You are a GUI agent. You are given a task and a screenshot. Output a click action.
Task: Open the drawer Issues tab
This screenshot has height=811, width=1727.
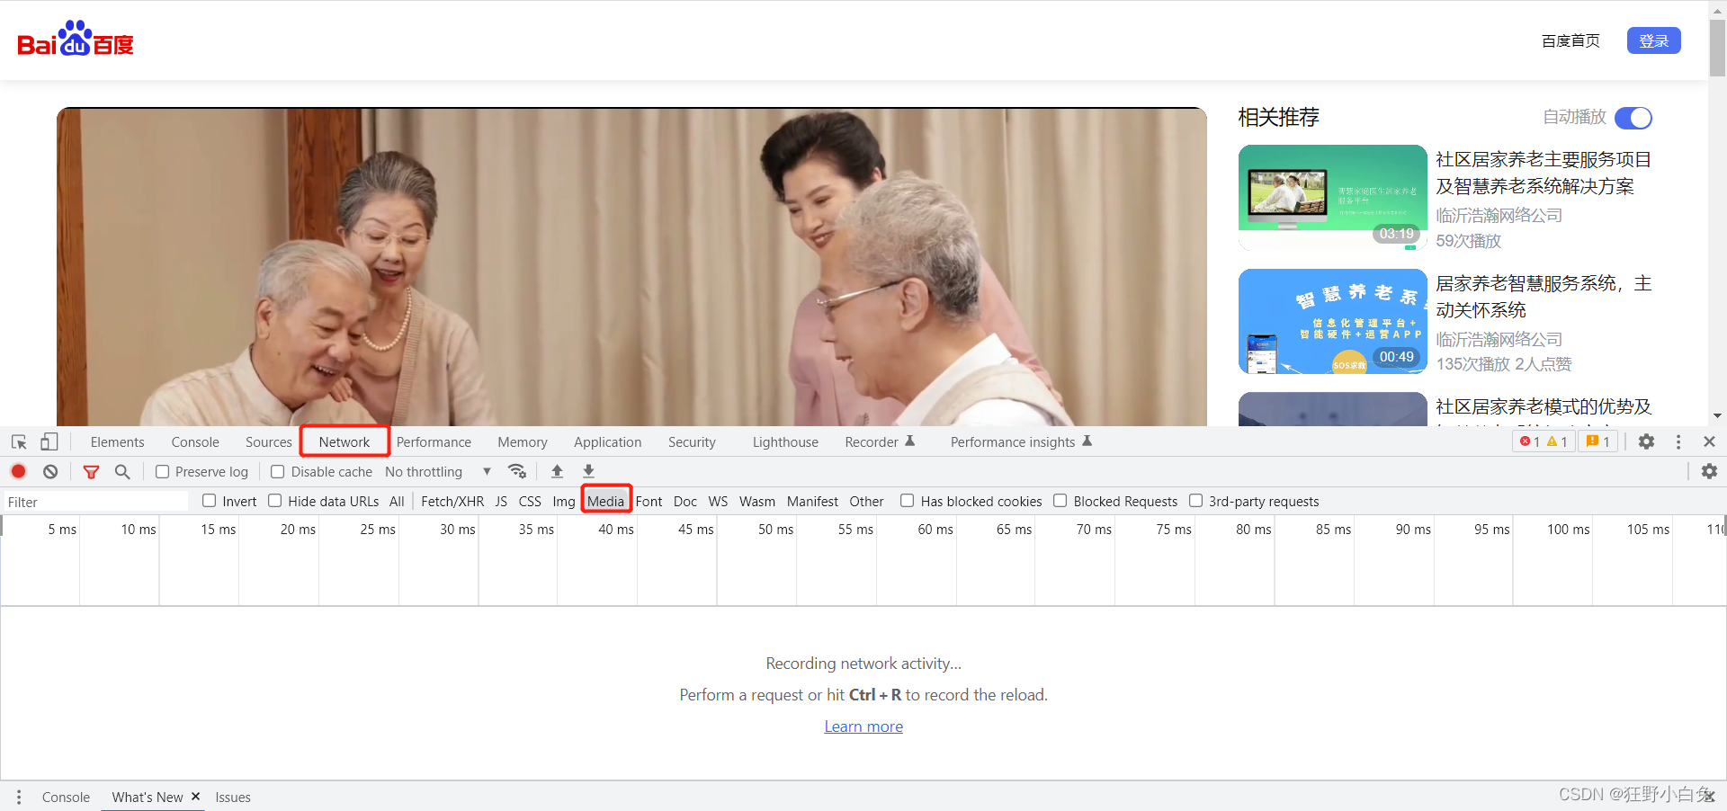pyautogui.click(x=233, y=797)
